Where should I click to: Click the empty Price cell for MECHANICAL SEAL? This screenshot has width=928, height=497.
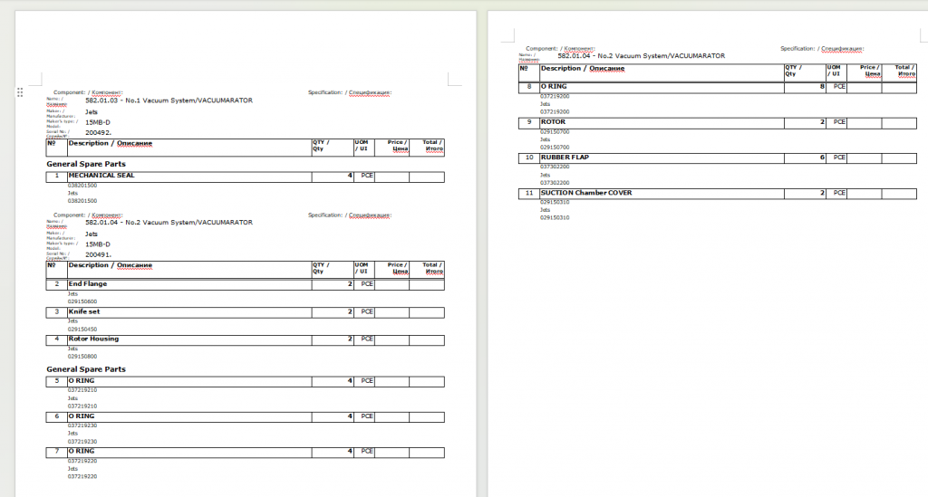391,177
